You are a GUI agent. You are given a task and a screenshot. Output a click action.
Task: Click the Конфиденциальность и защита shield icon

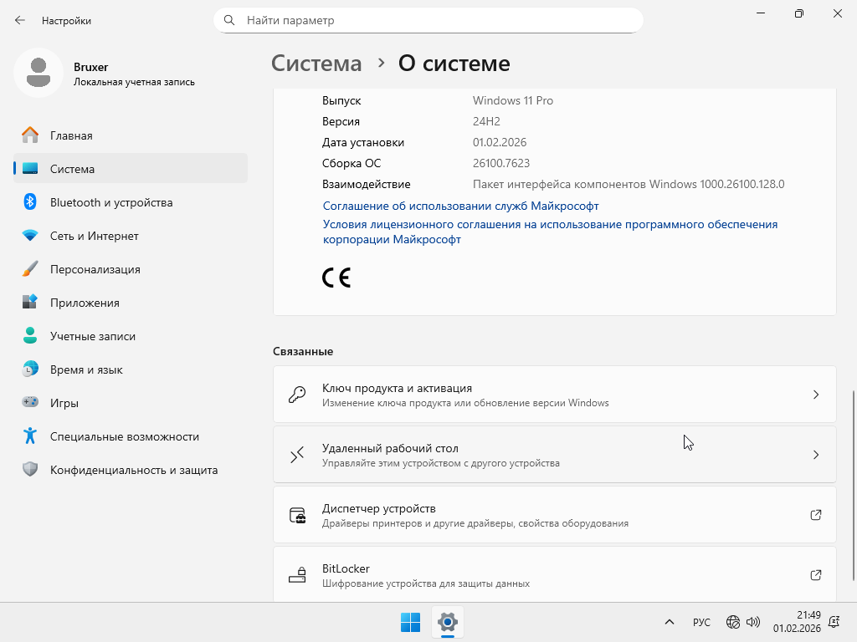(30, 470)
